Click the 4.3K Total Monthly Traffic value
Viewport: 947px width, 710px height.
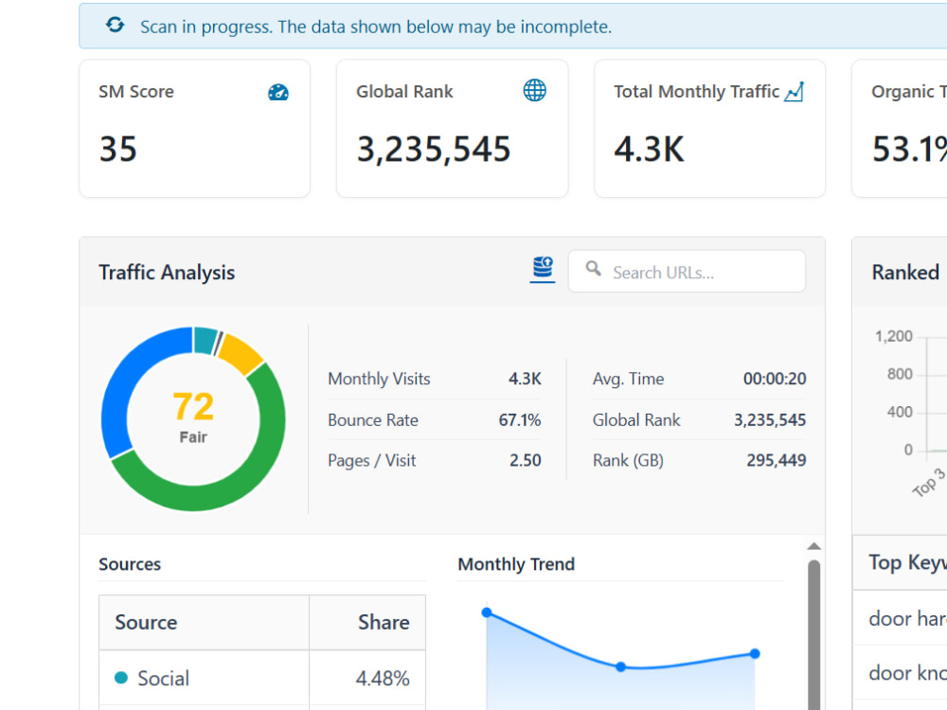pos(650,149)
